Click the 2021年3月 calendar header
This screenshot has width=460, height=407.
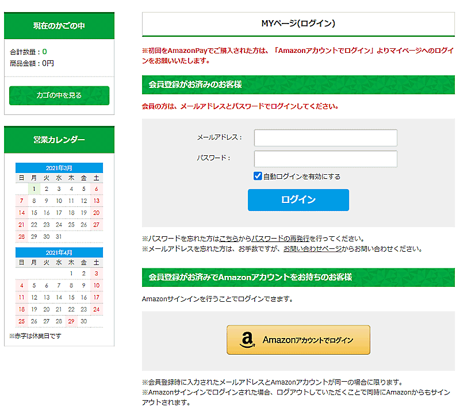(59, 168)
